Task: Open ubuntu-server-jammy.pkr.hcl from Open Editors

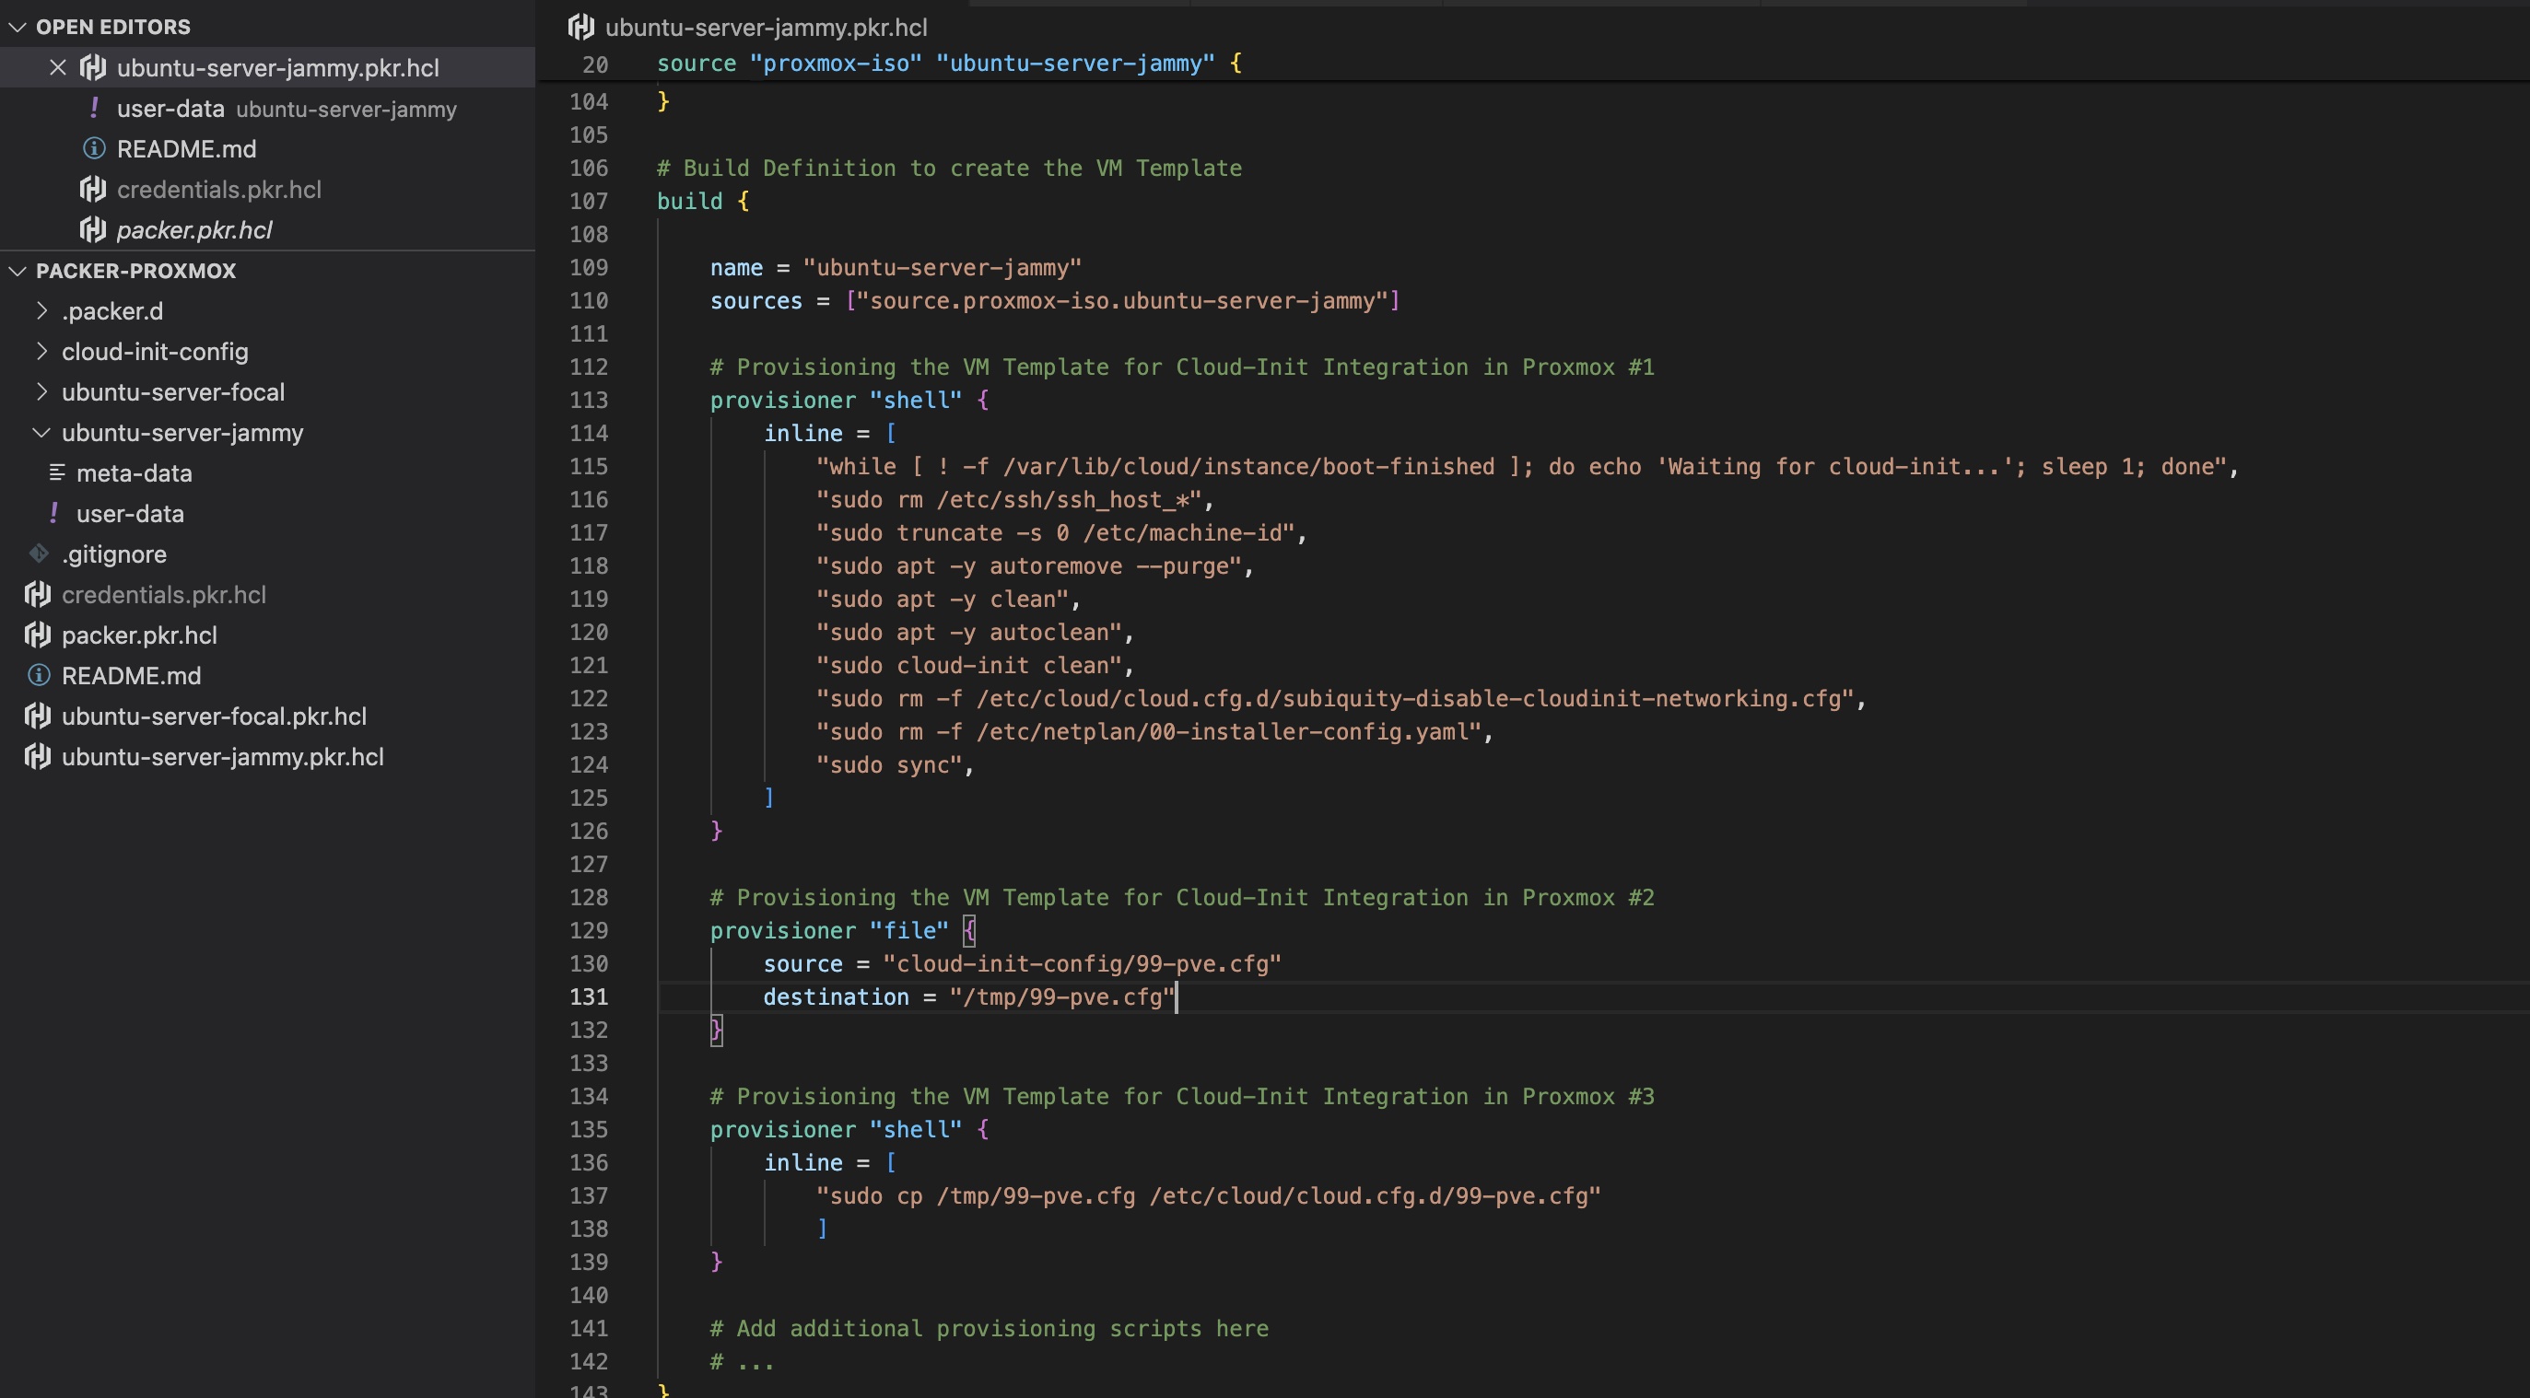Action: [x=278, y=68]
